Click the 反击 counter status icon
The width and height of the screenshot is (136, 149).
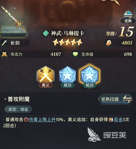click(x=111, y=120)
